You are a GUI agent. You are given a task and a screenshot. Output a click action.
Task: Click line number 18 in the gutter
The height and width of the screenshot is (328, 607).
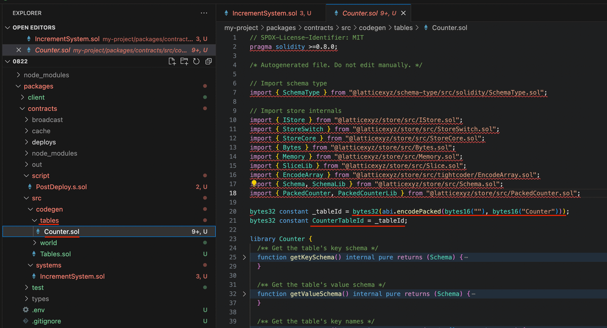233,193
